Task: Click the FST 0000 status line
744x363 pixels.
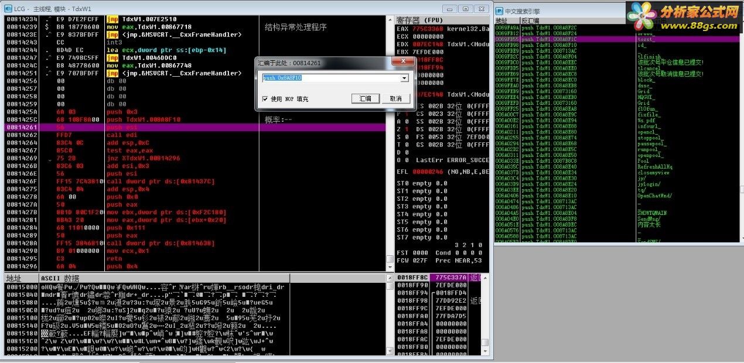Action: pyautogui.click(x=440, y=253)
